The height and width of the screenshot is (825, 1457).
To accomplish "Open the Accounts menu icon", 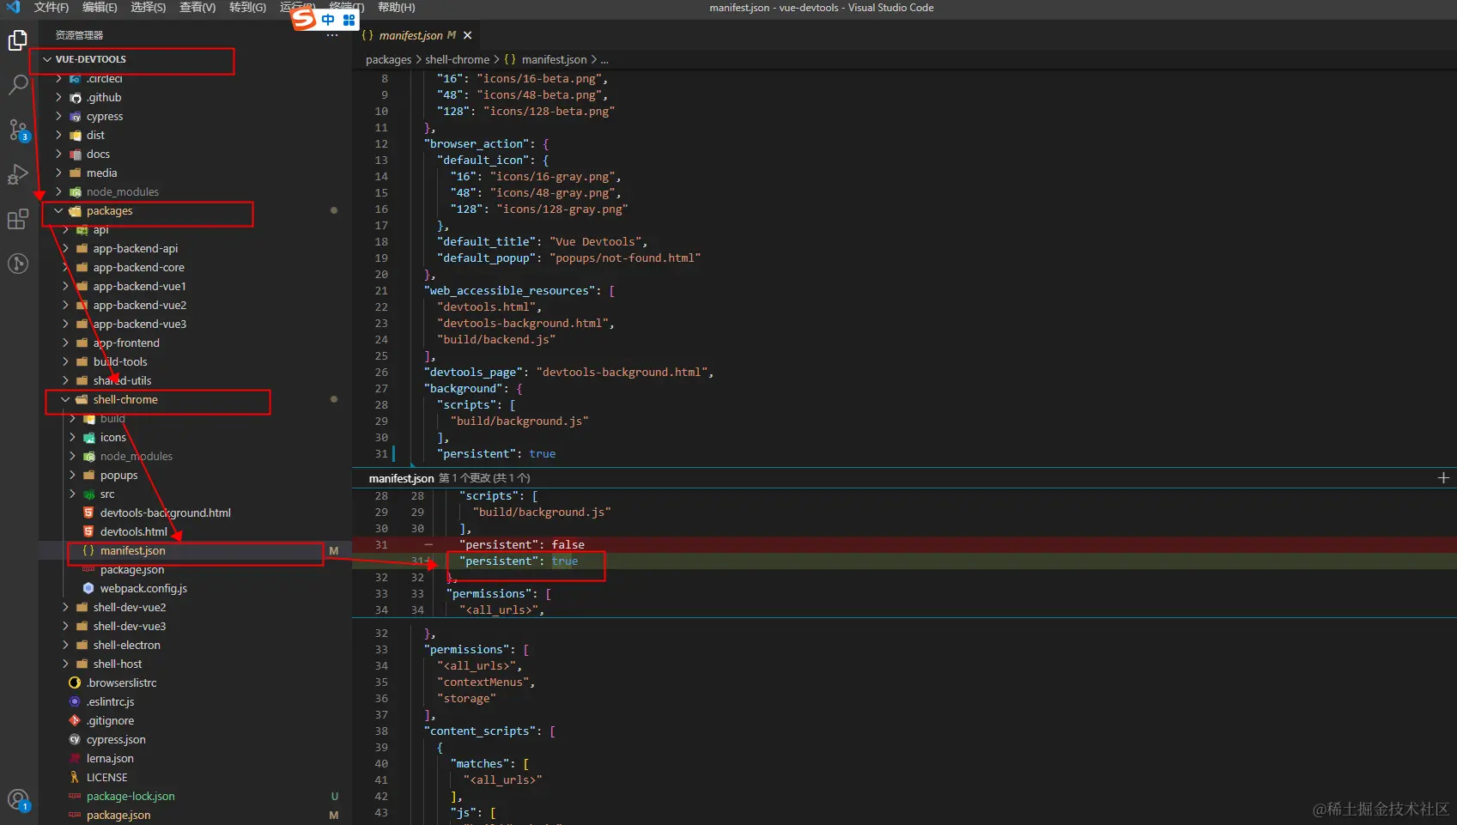I will point(18,801).
